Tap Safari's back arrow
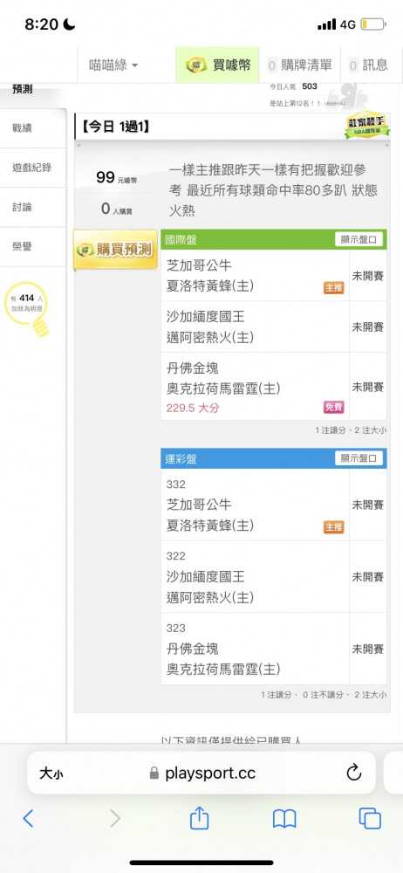 point(29,818)
